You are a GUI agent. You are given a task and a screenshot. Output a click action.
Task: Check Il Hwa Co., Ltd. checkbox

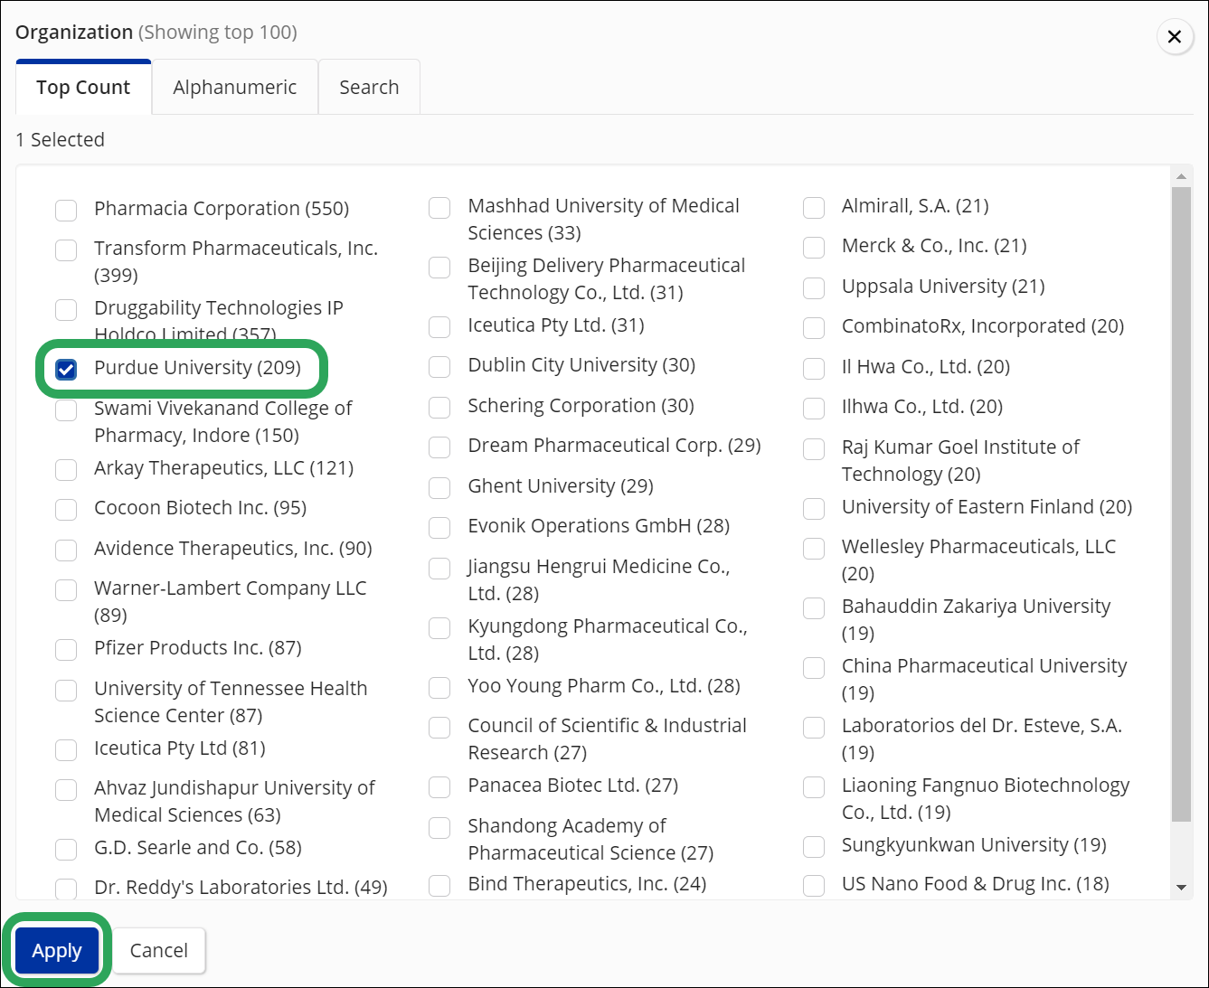click(814, 368)
